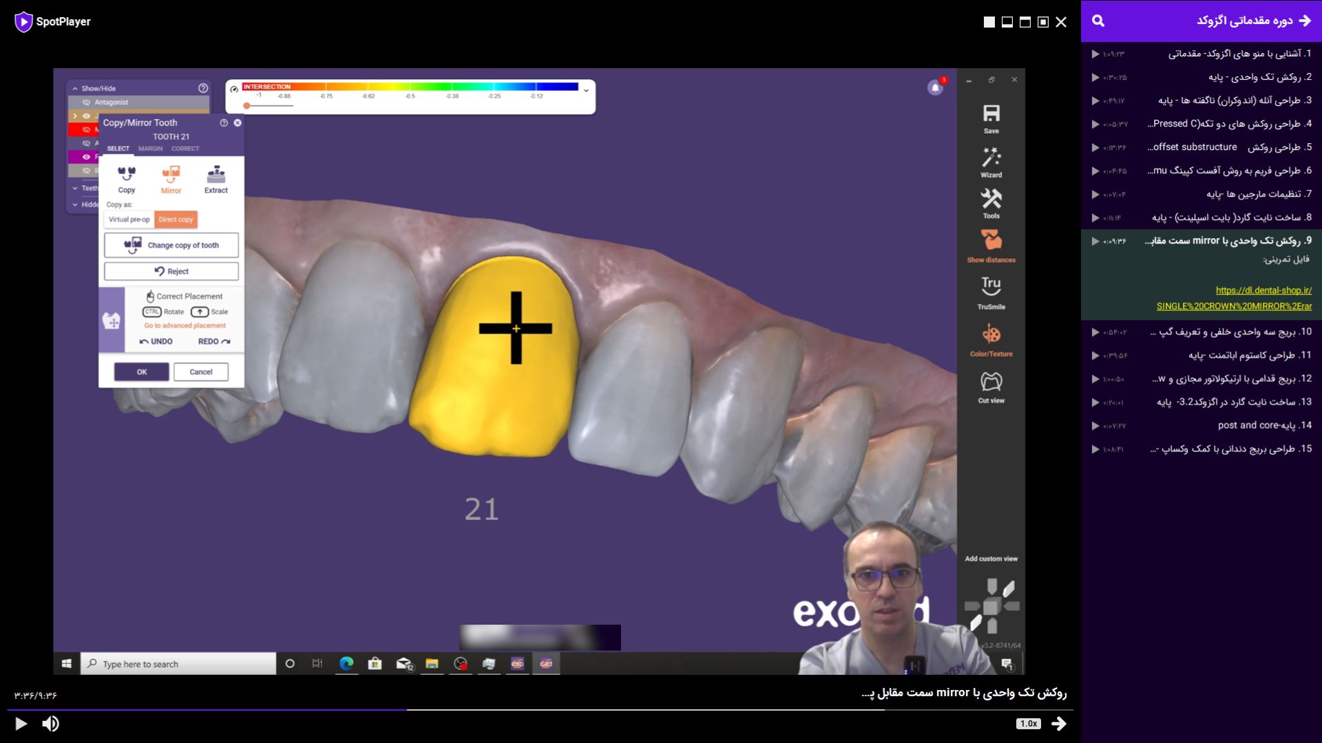The height and width of the screenshot is (743, 1322).
Task: Seek on the SpotPlayer video progress bar
Action: pos(540,709)
